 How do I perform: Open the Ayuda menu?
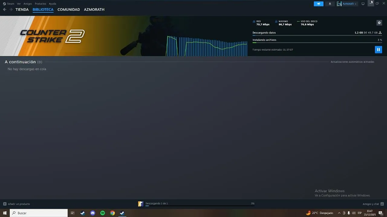pyautogui.click(x=52, y=4)
